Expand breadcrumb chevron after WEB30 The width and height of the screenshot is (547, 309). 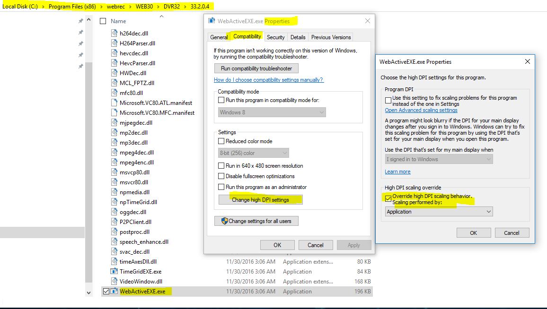[159, 7]
